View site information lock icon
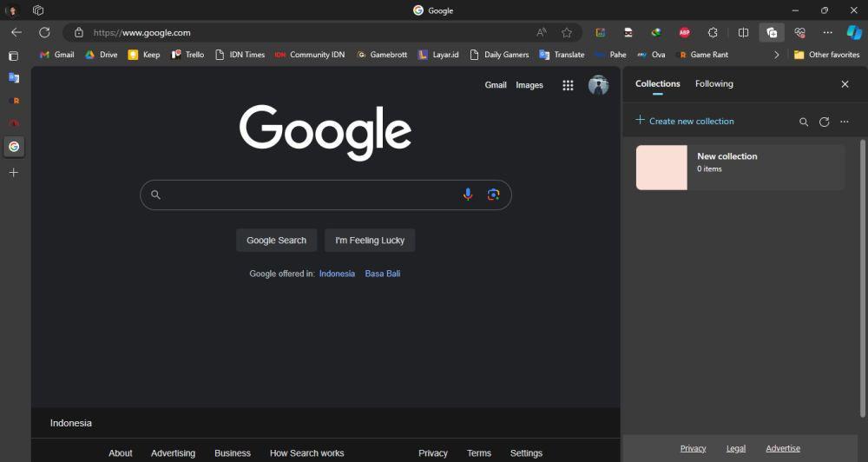868x462 pixels. 79,33
